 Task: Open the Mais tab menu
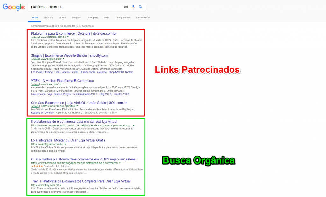[106, 18]
